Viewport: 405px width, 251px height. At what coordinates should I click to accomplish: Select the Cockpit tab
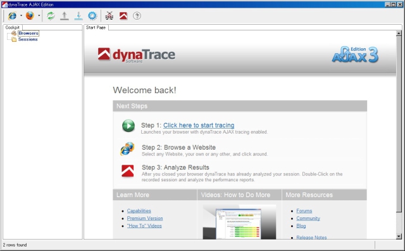[13, 27]
